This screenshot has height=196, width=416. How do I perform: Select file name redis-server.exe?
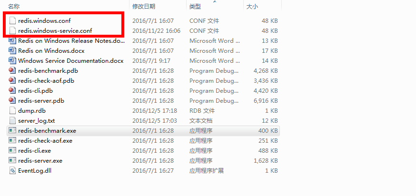(40, 161)
